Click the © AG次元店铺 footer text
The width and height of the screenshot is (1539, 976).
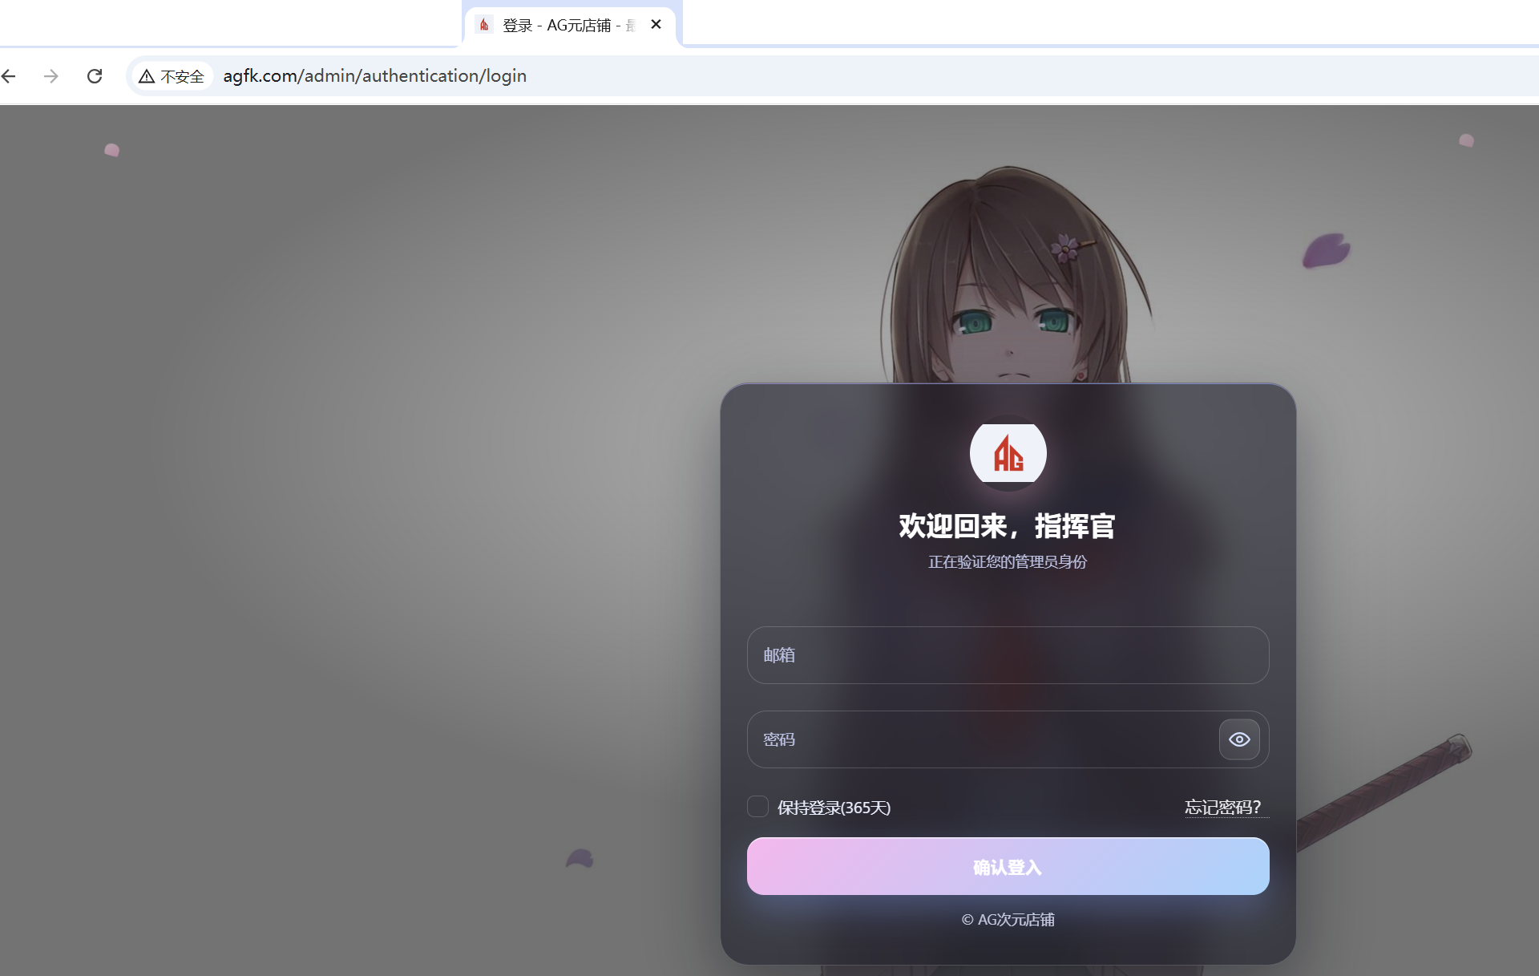1008,920
